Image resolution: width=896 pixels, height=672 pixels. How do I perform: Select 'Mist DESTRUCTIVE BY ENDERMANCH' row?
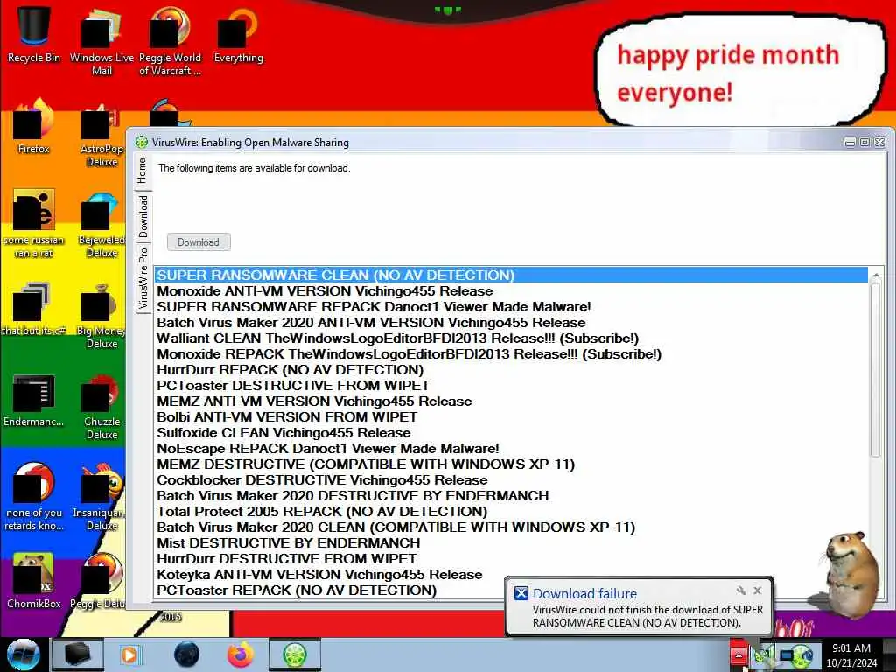(511, 542)
